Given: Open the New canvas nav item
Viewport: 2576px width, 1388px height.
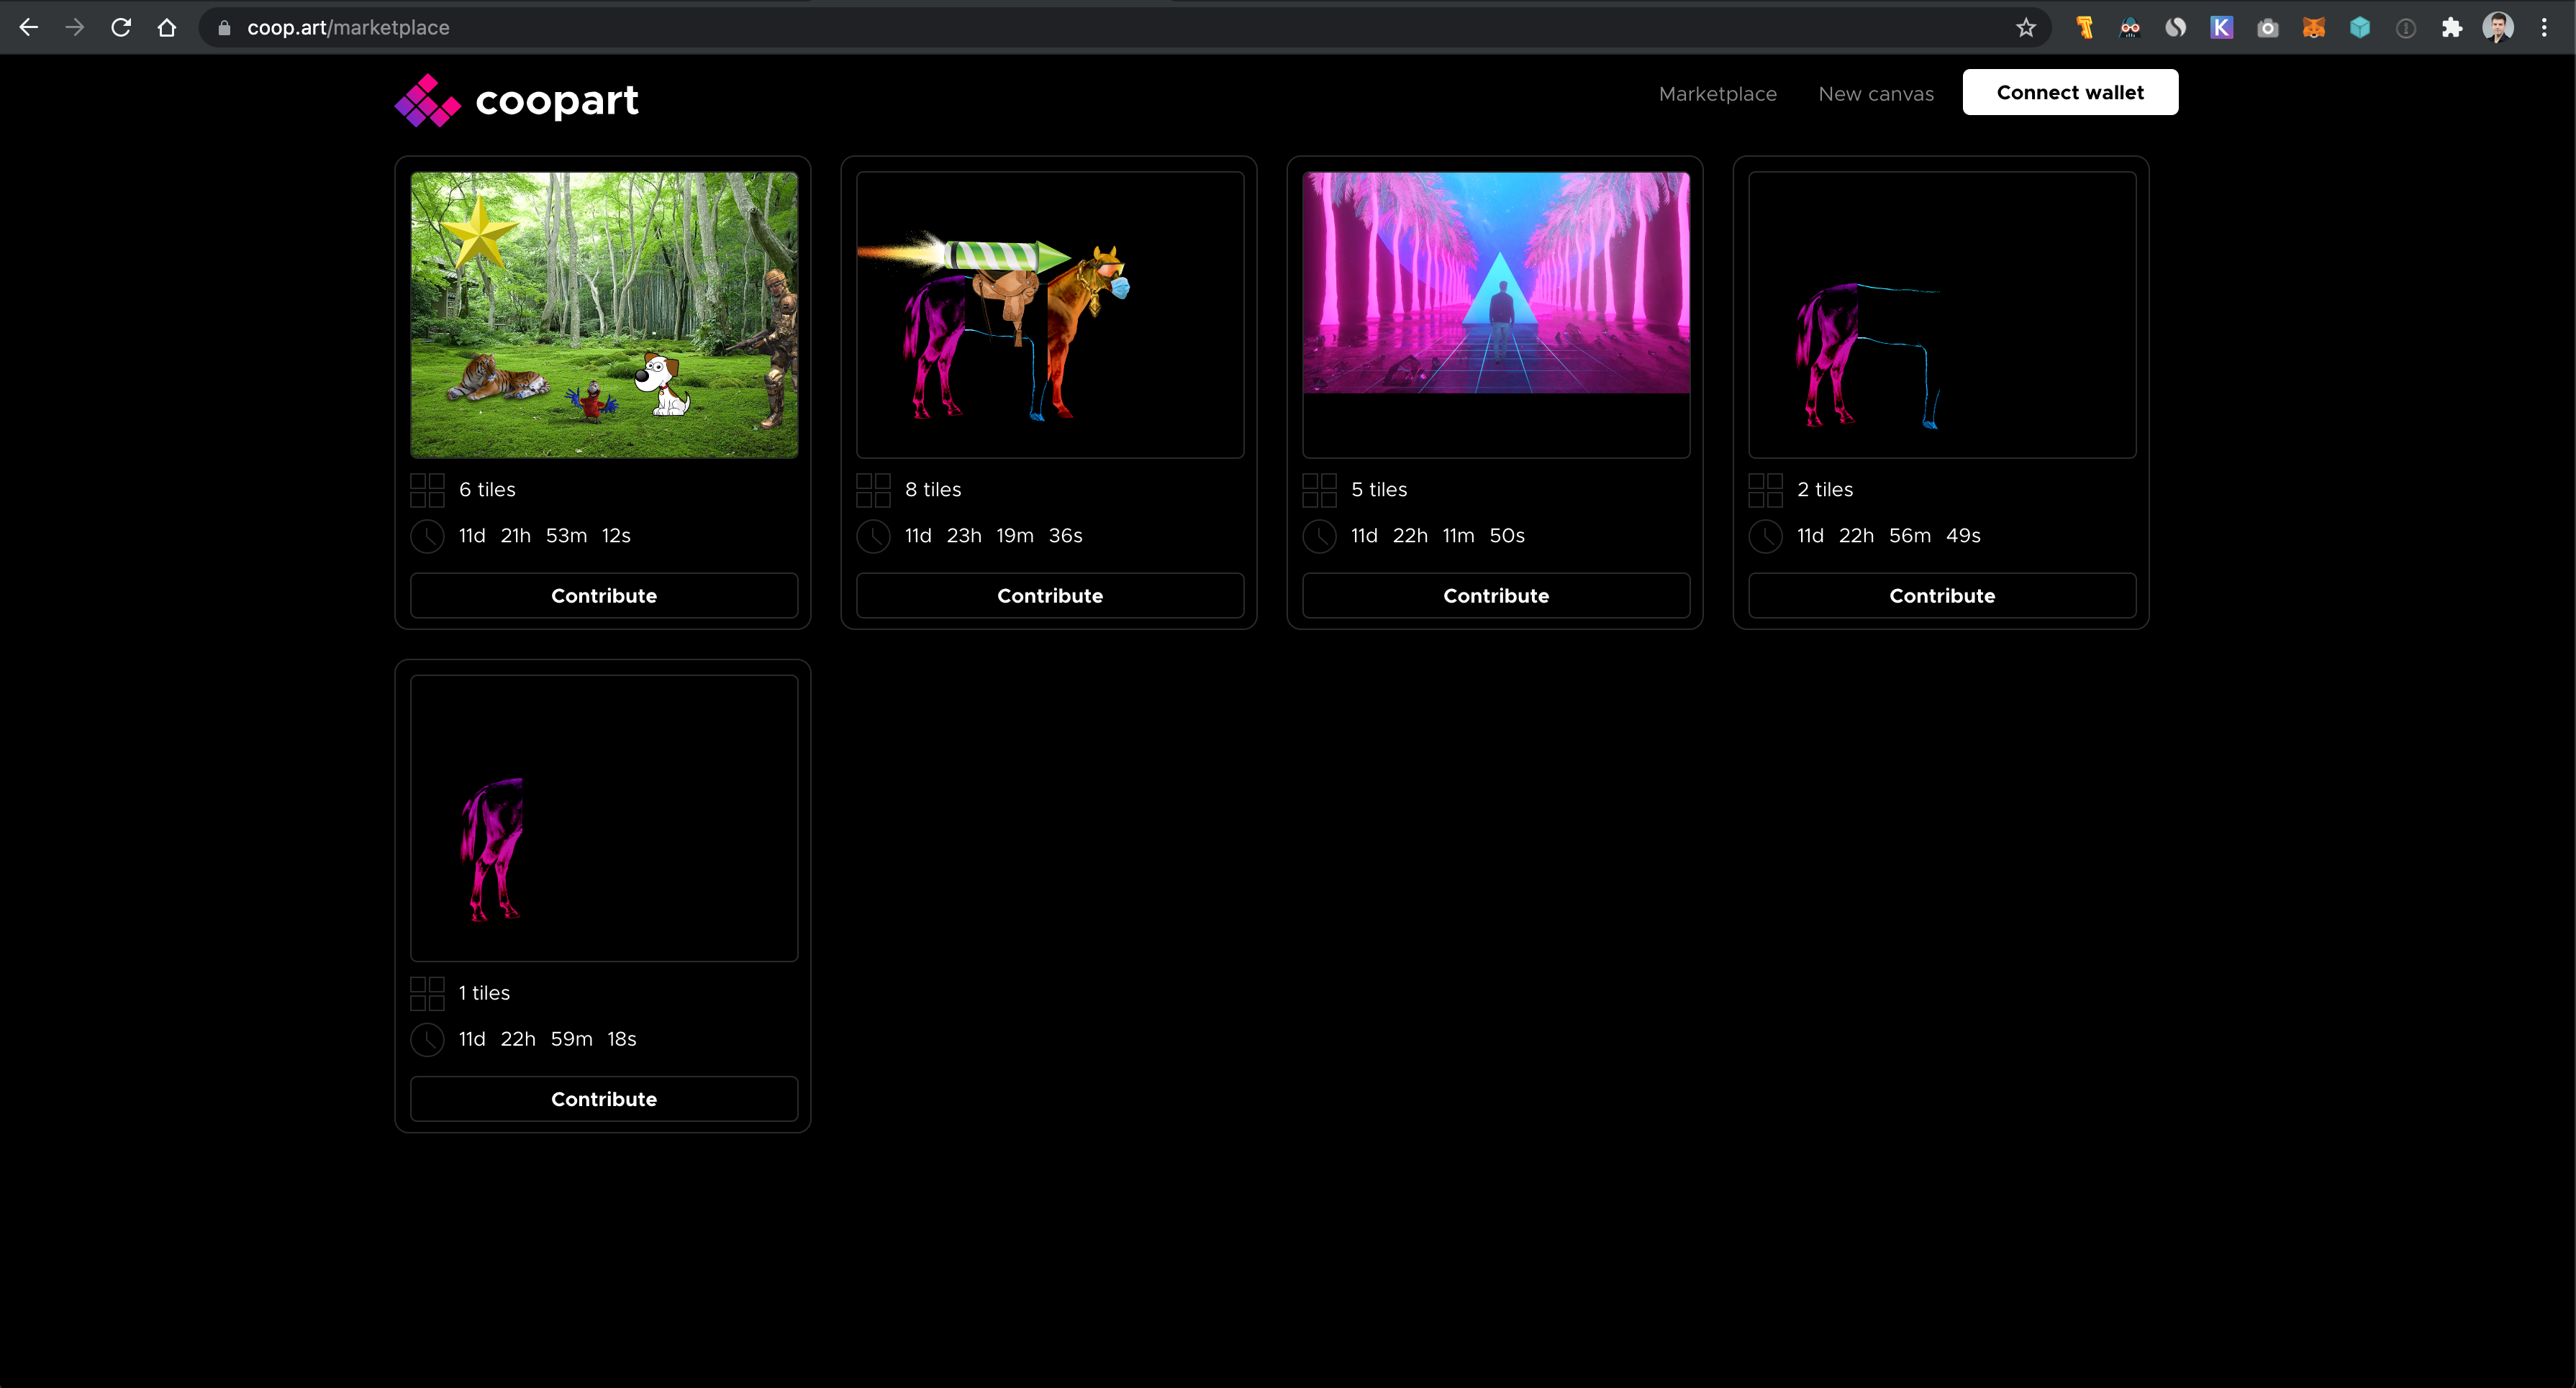Looking at the screenshot, I should (x=1875, y=94).
